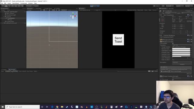Expand the DontDestroyOnLoad scene in Hierarchy
The image size is (194, 109).
(x=3, y=23)
